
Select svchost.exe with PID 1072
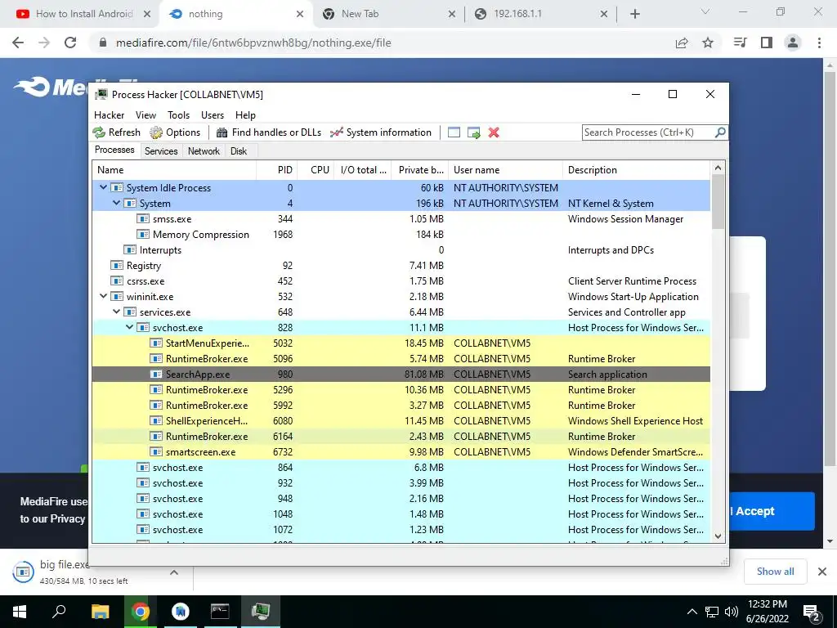tap(401, 530)
